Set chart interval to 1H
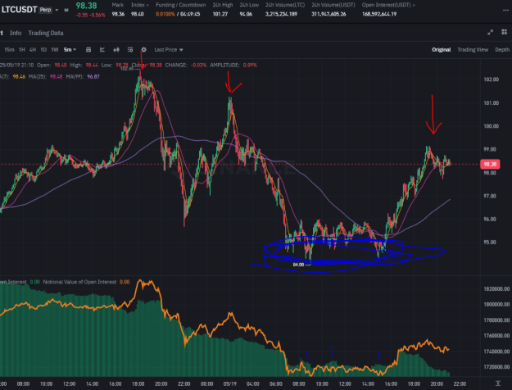Screen dimensions: 512x390 [22, 50]
